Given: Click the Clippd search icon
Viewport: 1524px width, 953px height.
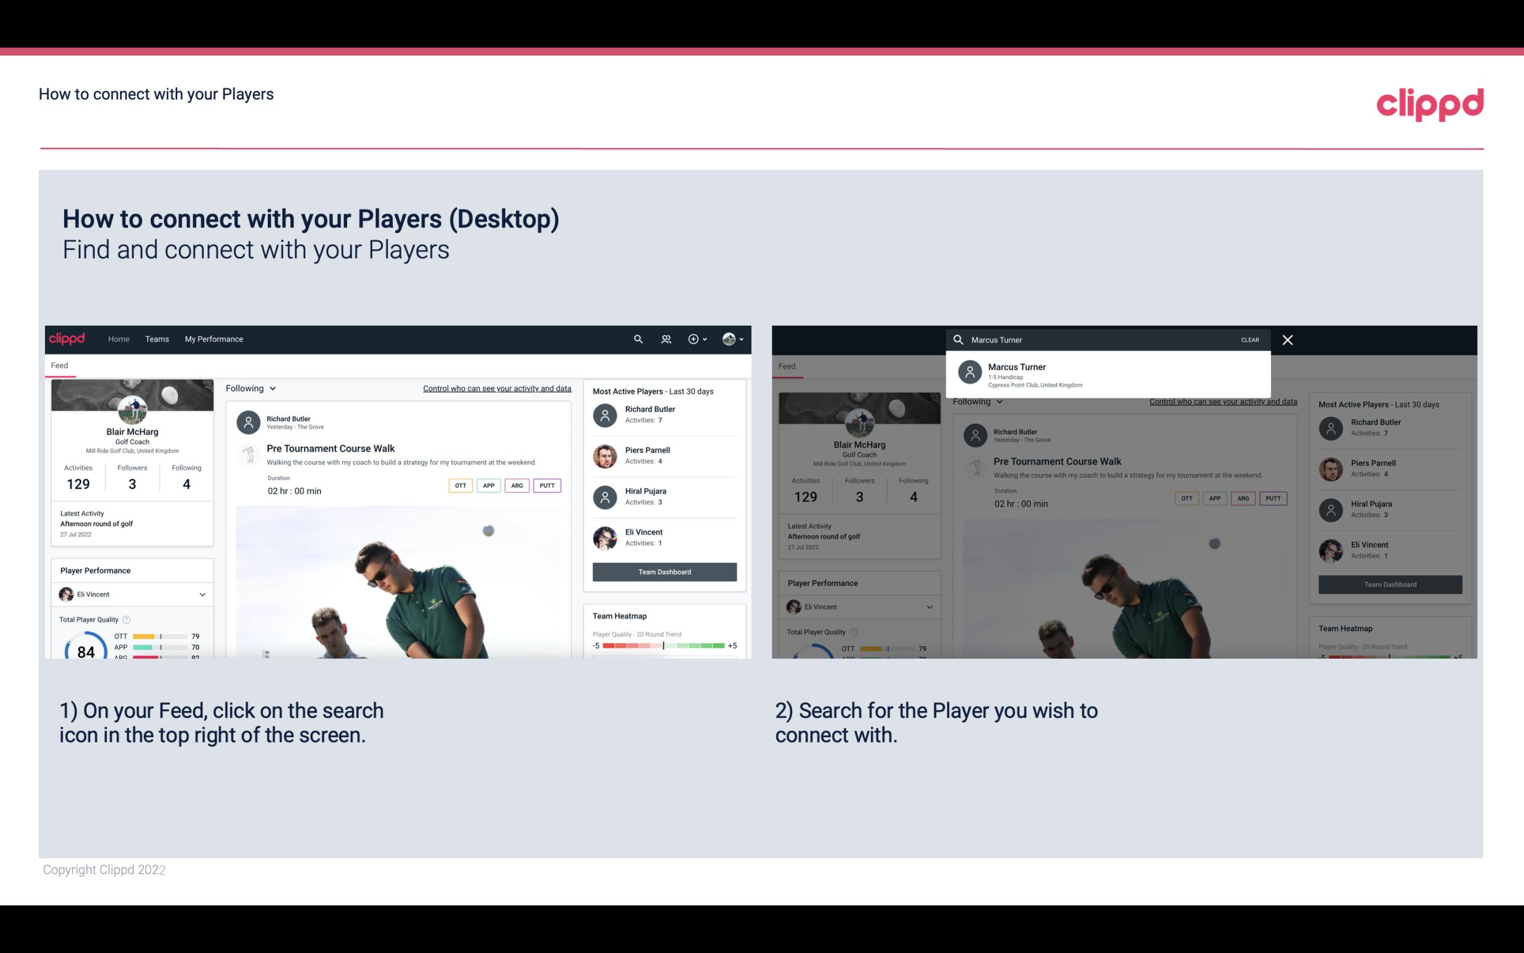Looking at the screenshot, I should 636,338.
